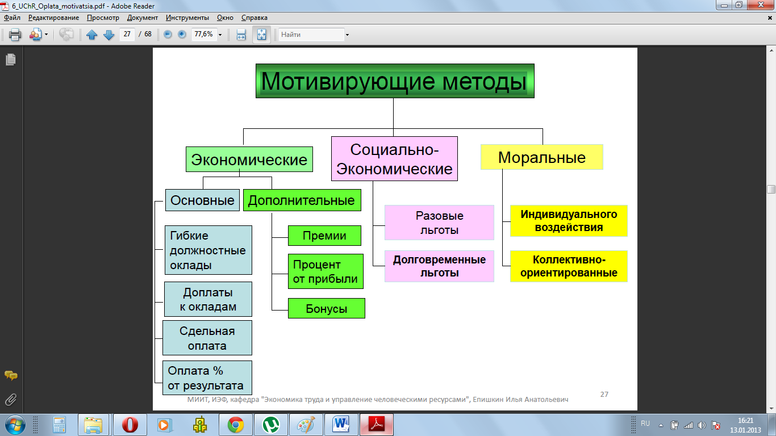Go to next page with down arrow

click(x=109, y=35)
